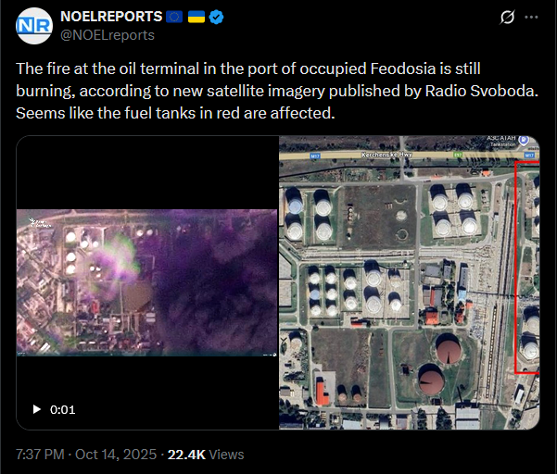Open the Grok explain-post icon
The width and height of the screenshot is (557, 474).
click(507, 17)
